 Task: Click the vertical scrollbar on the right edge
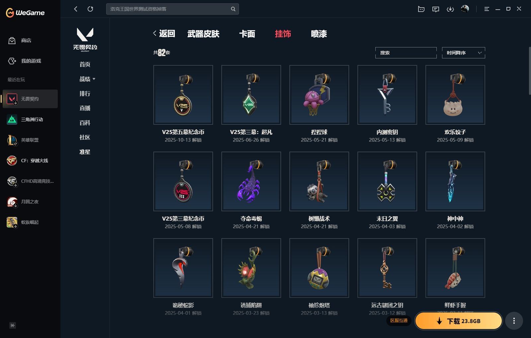tap(529, 71)
